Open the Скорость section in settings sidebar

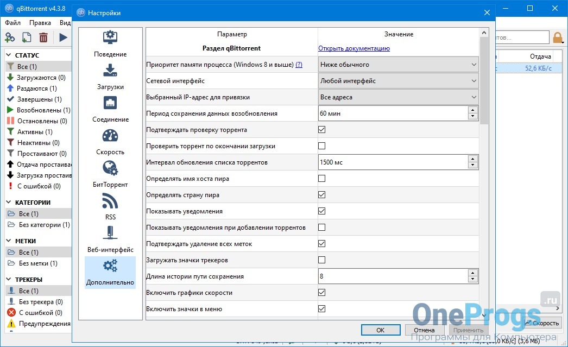coord(110,142)
